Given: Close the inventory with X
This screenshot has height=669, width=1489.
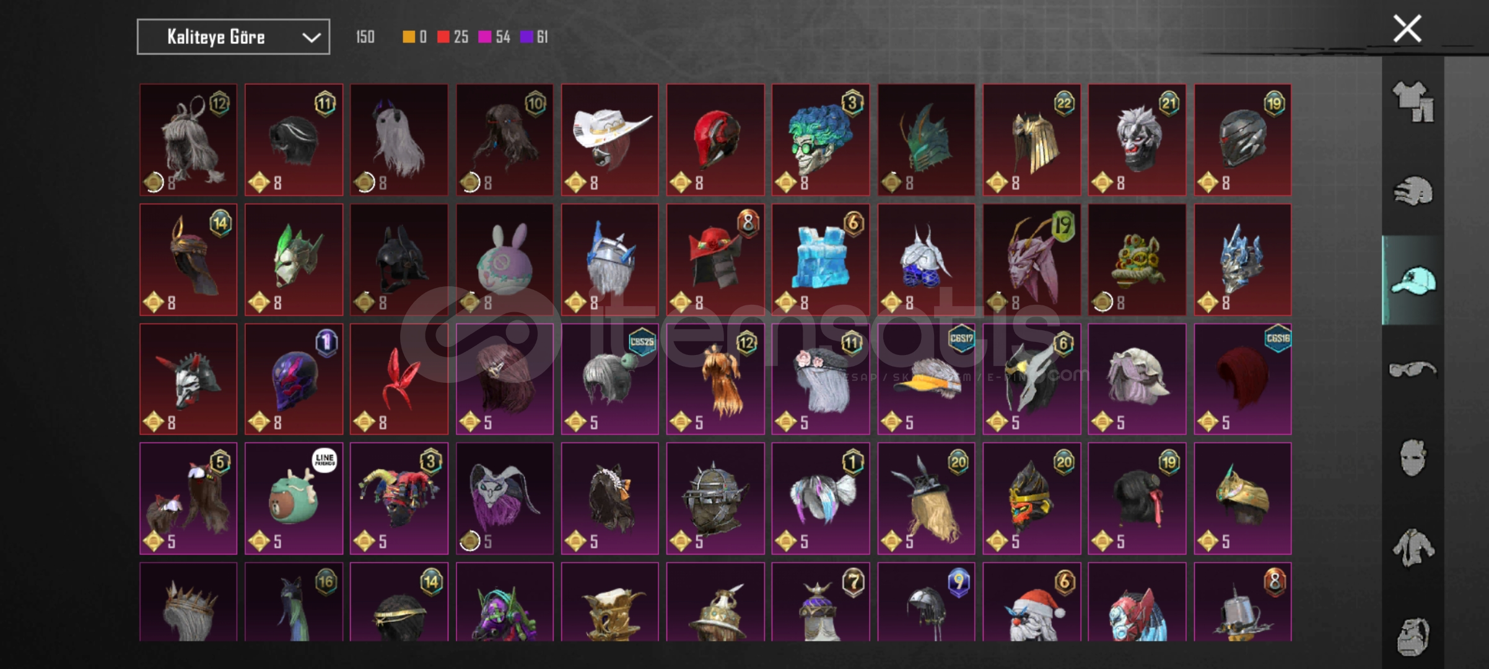Looking at the screenshot, I should [1407, 28].
